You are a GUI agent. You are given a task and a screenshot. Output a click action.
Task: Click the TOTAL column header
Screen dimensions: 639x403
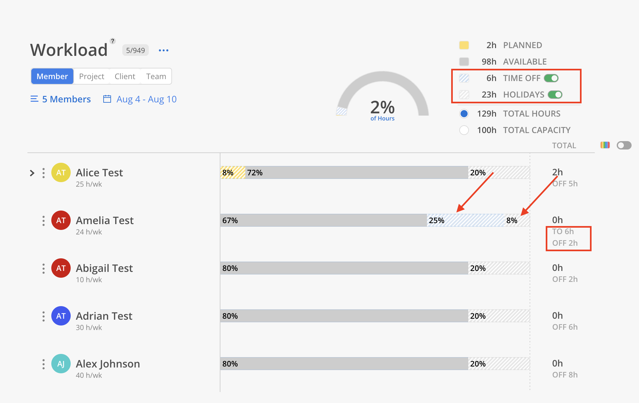[564, 145]
